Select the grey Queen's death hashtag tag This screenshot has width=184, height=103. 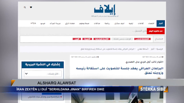click(x=122, y=39)
